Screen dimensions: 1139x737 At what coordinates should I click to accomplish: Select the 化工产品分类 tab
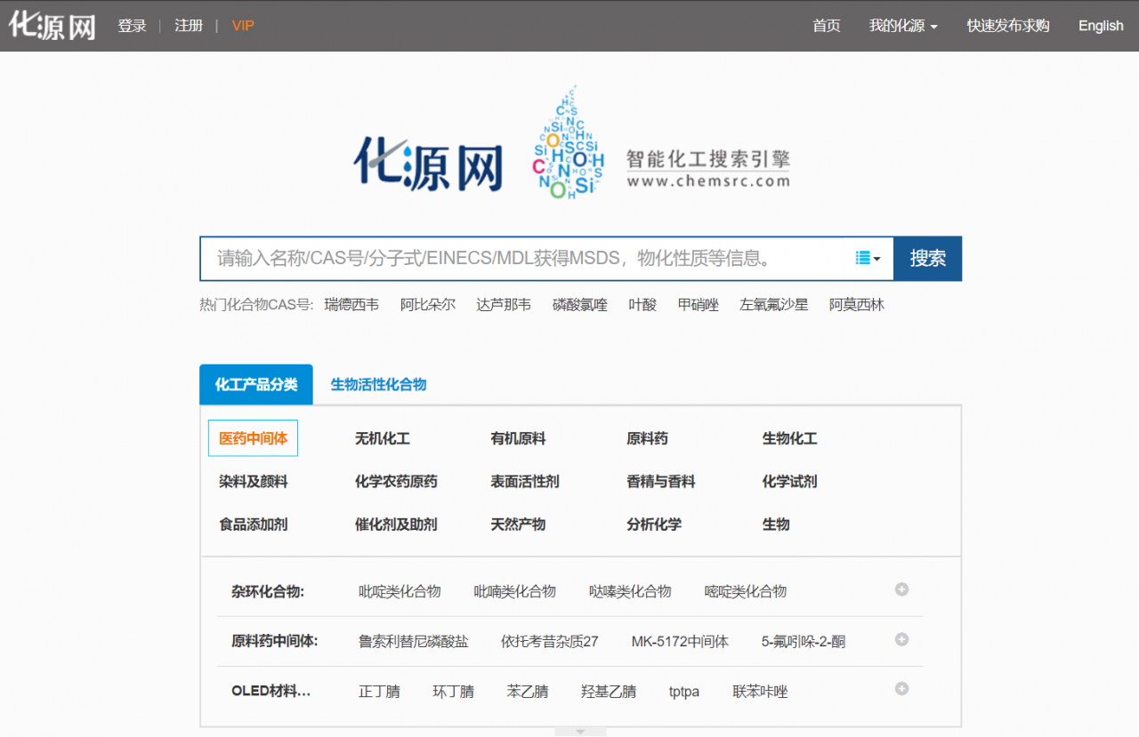point(256,384)
